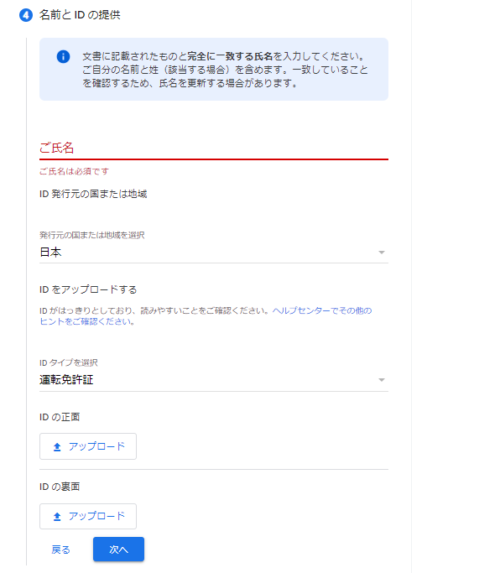Click the ご氏名は必須です error message
This screenshot has height=573, width=500.
click(74, 171)
